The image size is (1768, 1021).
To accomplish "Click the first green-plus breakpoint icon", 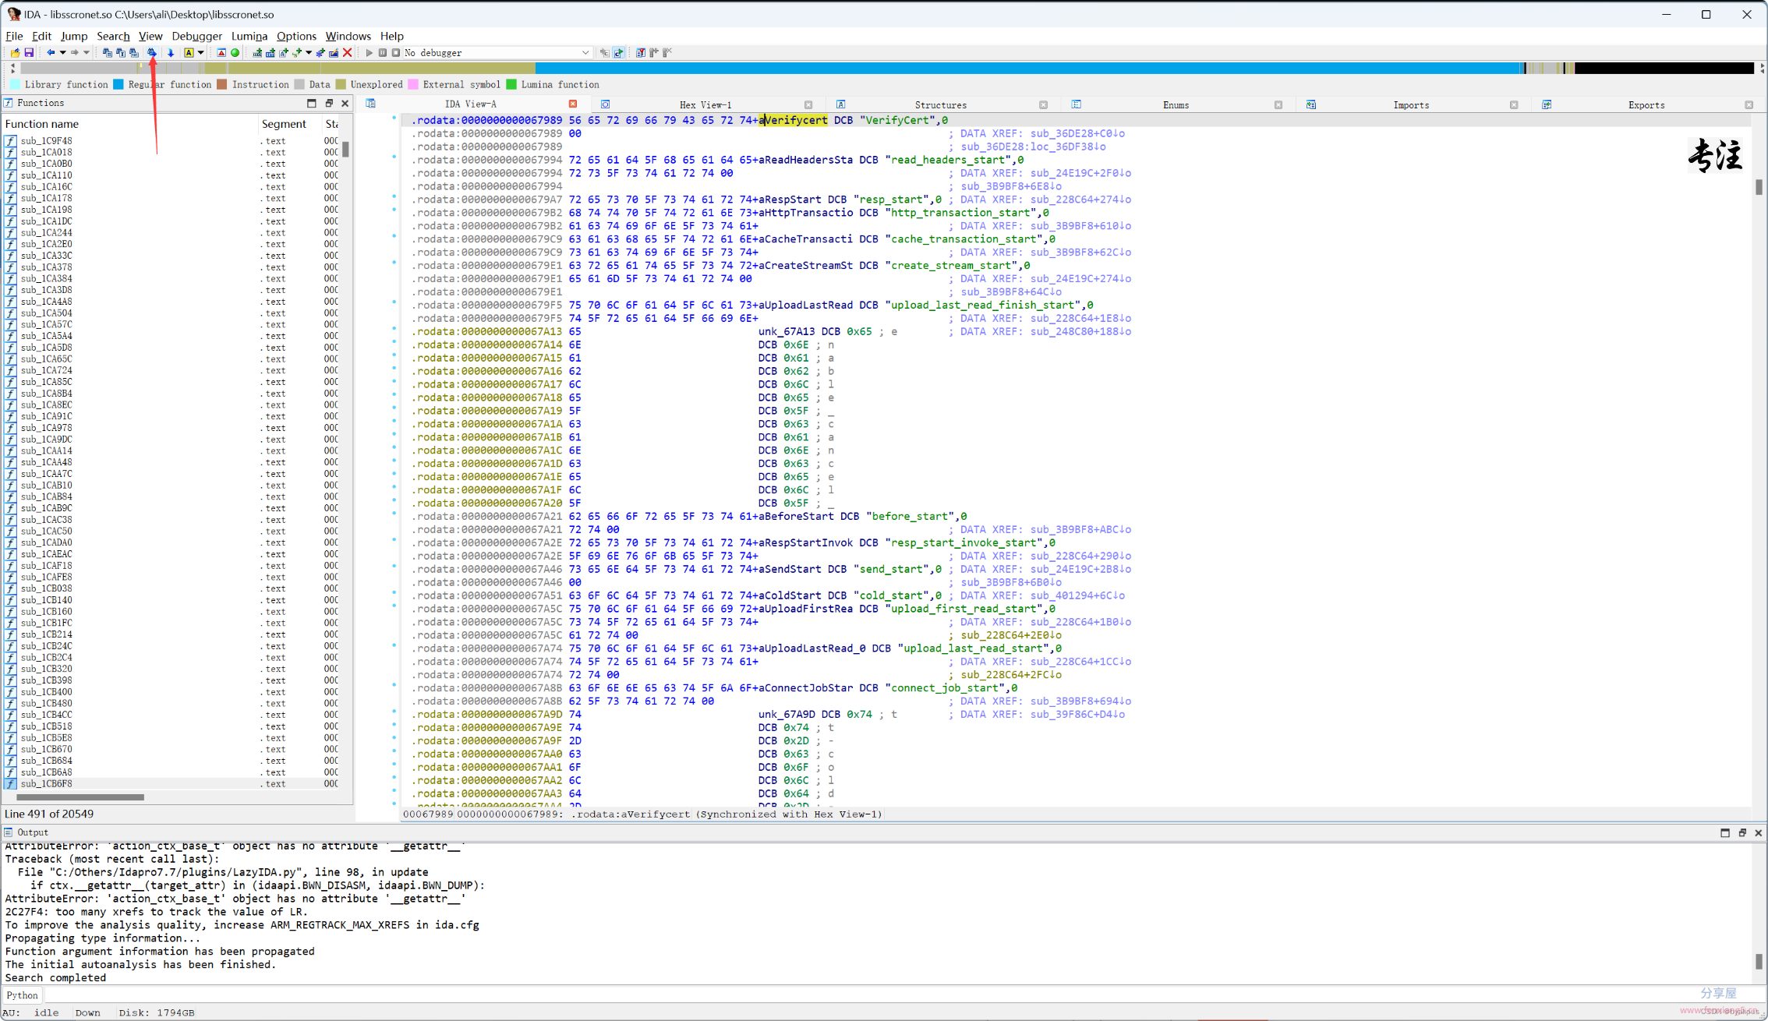I will coord(257,53).
